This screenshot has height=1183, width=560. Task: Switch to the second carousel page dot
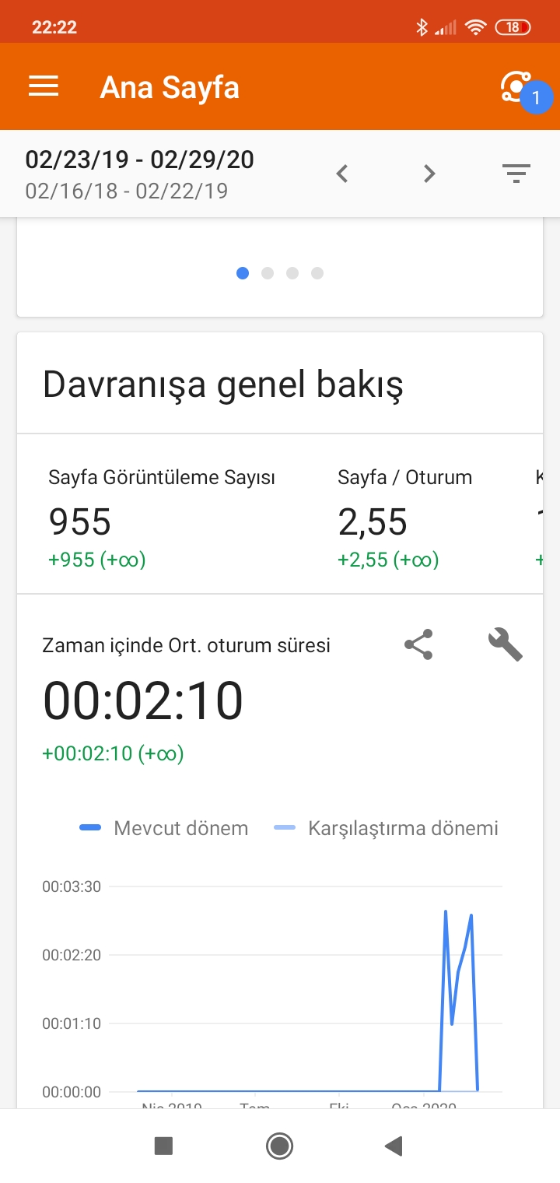pyautogui.click(x=268, y=273)
